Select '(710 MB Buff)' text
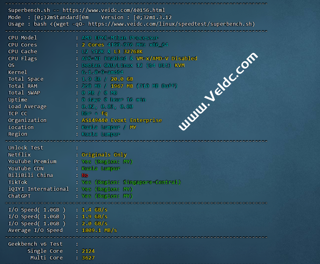The width and height of the screenshot is (320, 264). click(x=157, y=86)
